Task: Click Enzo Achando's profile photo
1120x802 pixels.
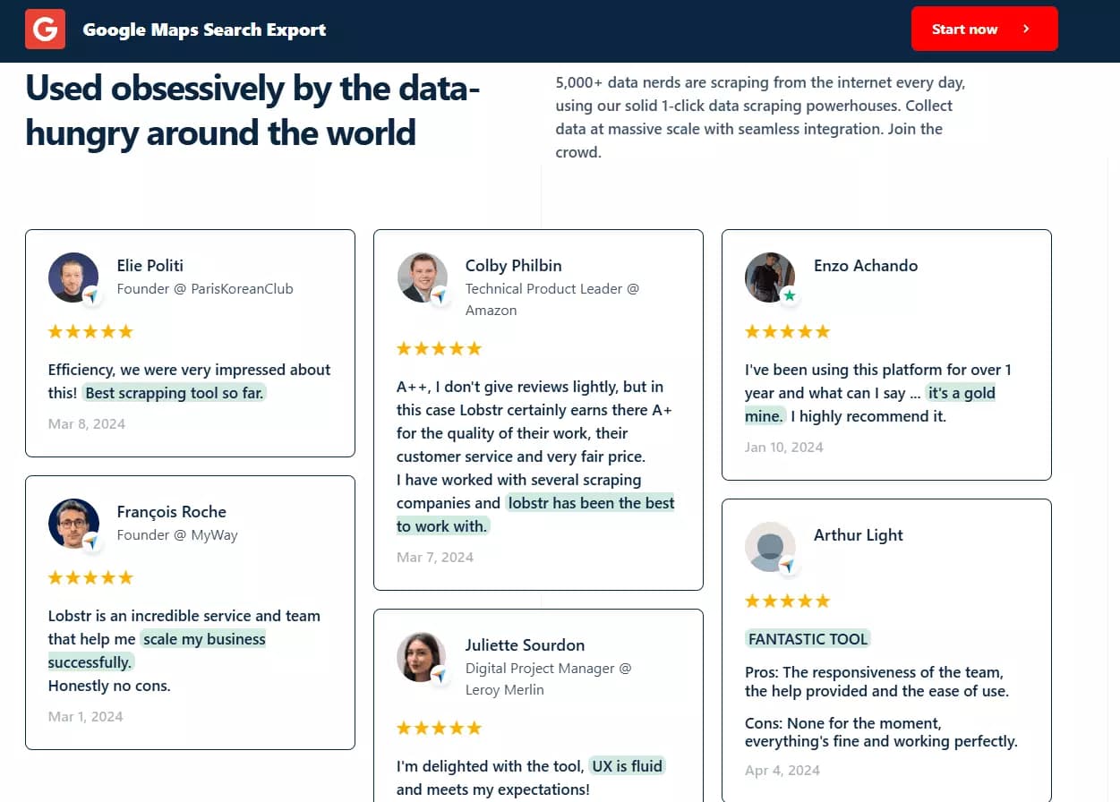Action: 770,277
